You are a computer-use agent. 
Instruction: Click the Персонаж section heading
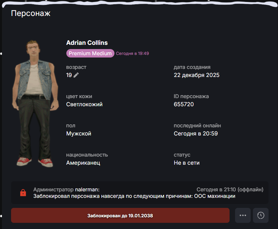31,13
